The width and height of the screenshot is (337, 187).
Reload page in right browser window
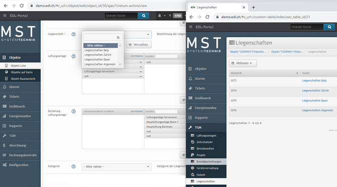pos(207,17)
